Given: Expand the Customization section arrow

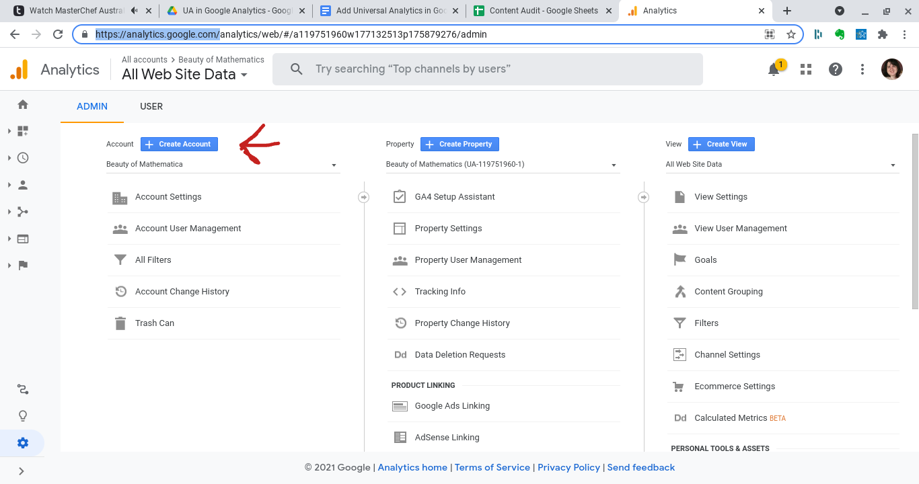Looking at the screenshot, I should click(x=9, y=131).
